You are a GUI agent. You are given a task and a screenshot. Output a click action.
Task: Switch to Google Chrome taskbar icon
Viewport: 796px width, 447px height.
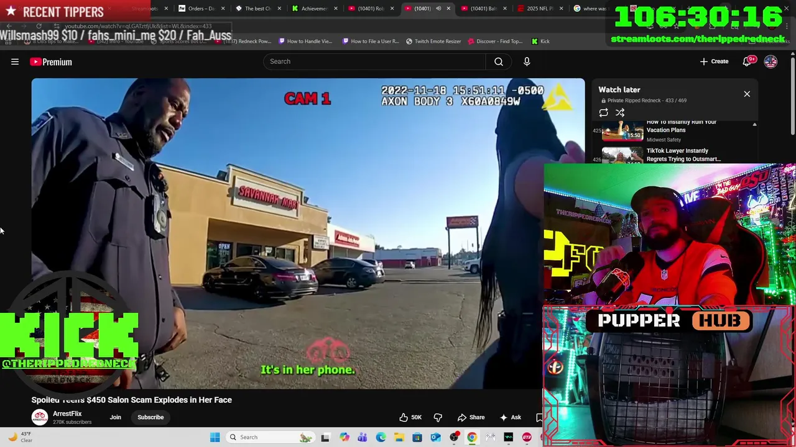472,437
